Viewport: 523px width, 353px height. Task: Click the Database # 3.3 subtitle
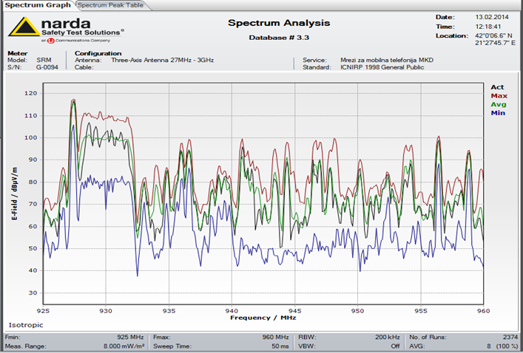[x=280, y=37]
